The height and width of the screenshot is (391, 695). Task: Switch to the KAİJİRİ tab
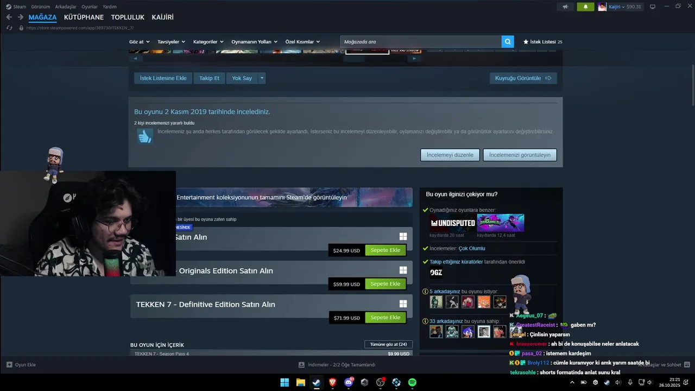[x=163, y=17]
